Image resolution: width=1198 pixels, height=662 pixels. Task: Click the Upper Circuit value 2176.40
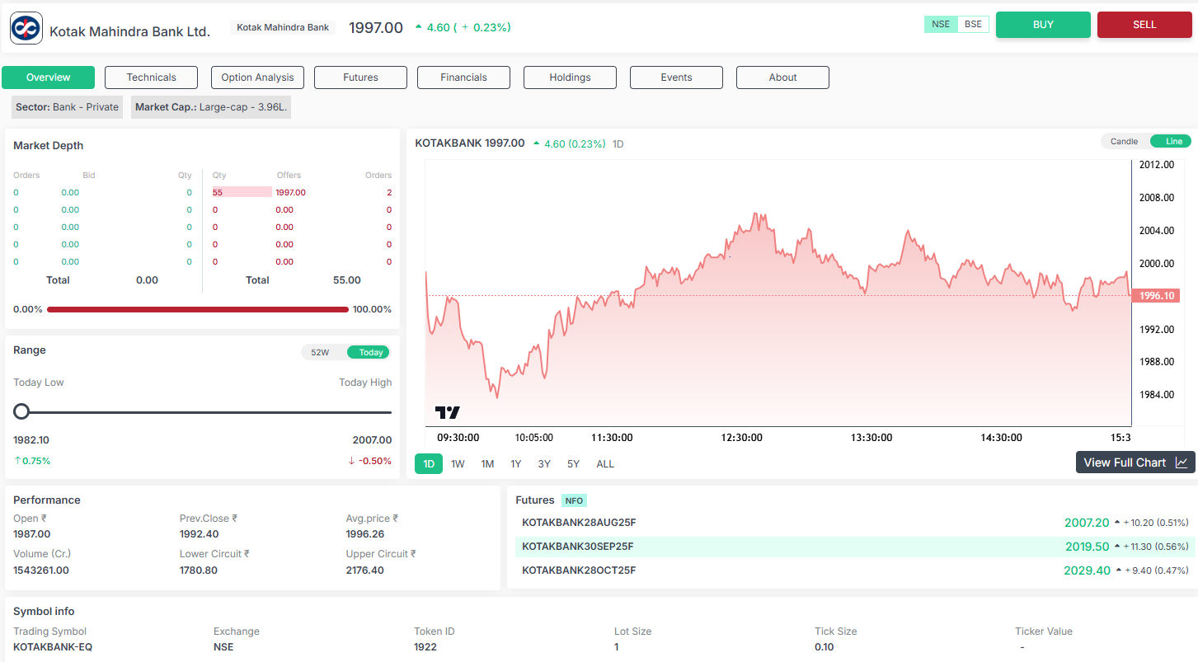(364, 570)
